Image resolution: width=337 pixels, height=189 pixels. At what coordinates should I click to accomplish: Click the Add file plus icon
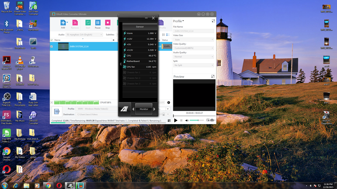63,23
